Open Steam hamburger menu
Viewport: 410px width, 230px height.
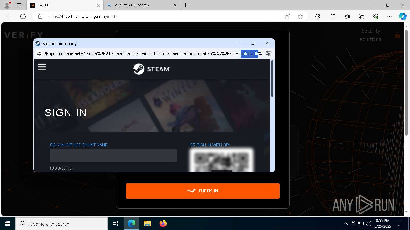(42, 67)
